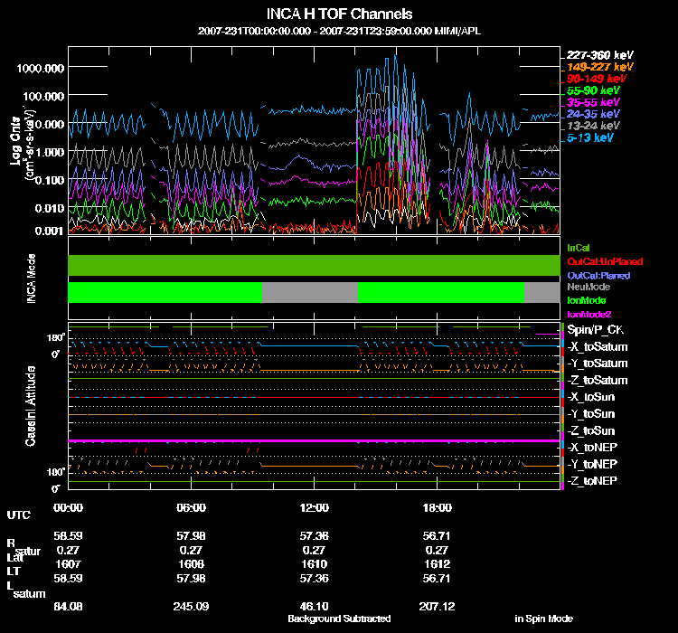Click the 5-13 keV legend entry
678x633 pixels.
pyautogui.click(x=593, y=138)
